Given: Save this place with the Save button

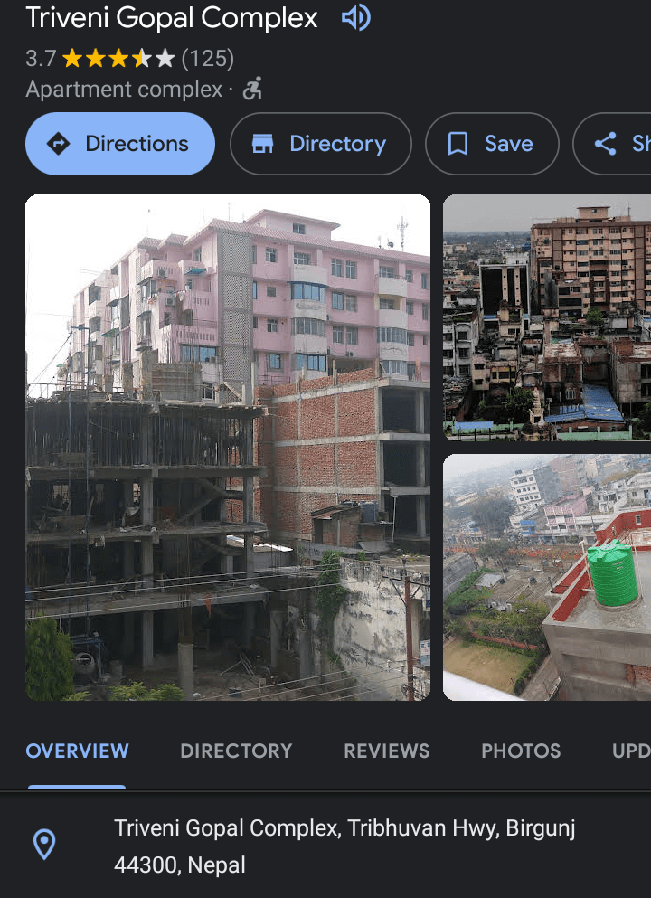Looking at the screenshot, I should 492,144.
